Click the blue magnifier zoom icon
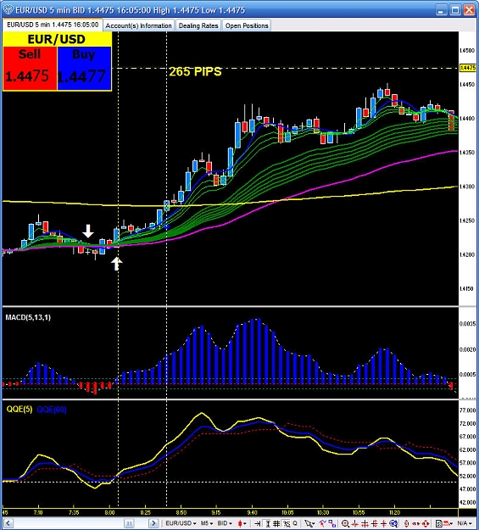The width and height of the screenshot is (479, 530). [393, 523]
